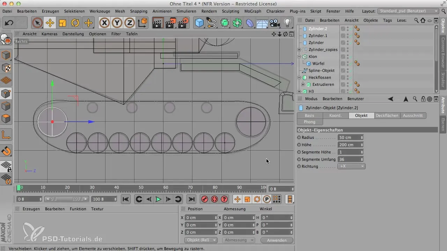The height and width of the screenshot is (251, 447).
Task: Open viewport Kameras menu
Action: pyautogui.click(x=49, y=34)
